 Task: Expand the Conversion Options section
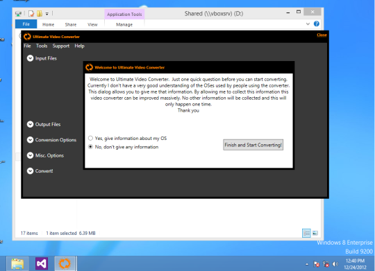pos(30,140)
